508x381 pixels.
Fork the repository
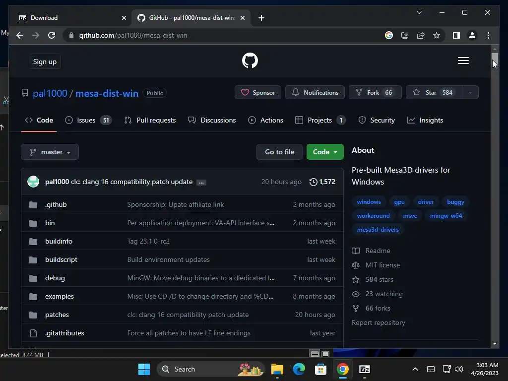click(x=375, y=93)
